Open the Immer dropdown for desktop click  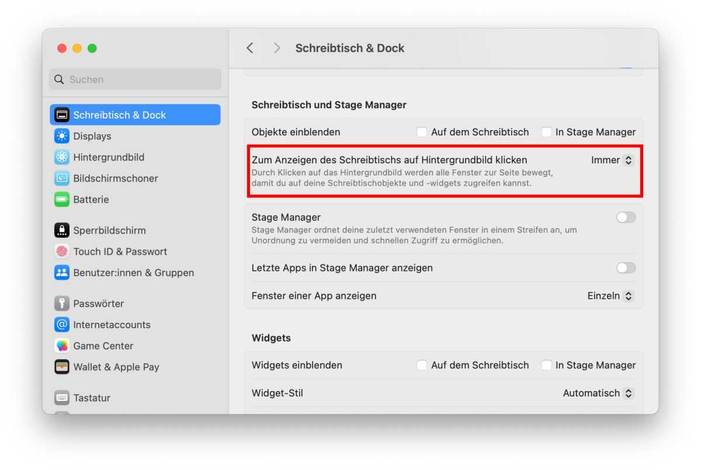tap(612, 160)
